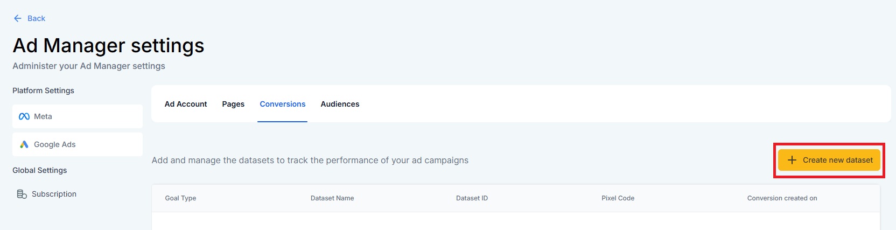This screenshot has height=230, width=896.
Task: Click the plus icon in Create dataset button
Action: pyautogui.click(x=792, y=160)
